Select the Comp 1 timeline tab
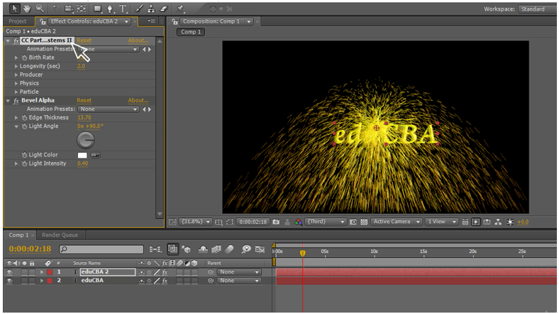Screen dimensions: 559x314 click(18, 235)
